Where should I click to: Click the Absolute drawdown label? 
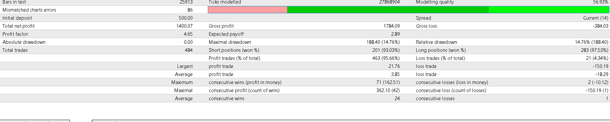[24, 42]
